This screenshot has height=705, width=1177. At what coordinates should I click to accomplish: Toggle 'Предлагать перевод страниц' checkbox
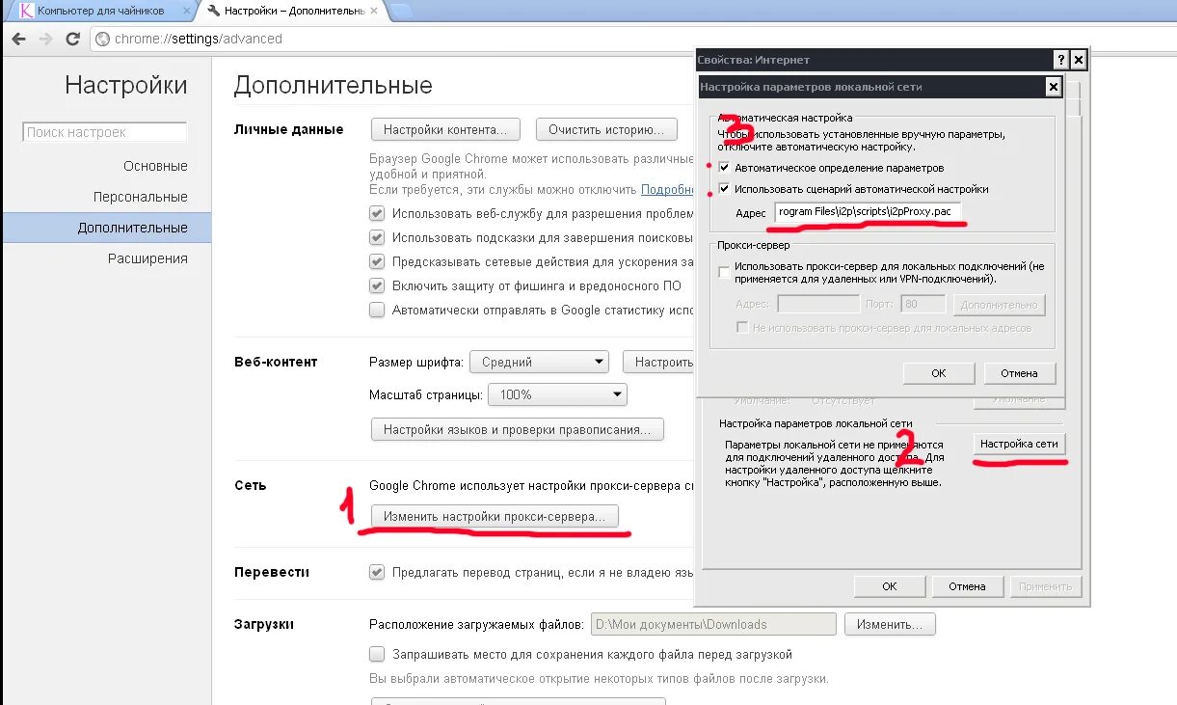coord(377,572)
